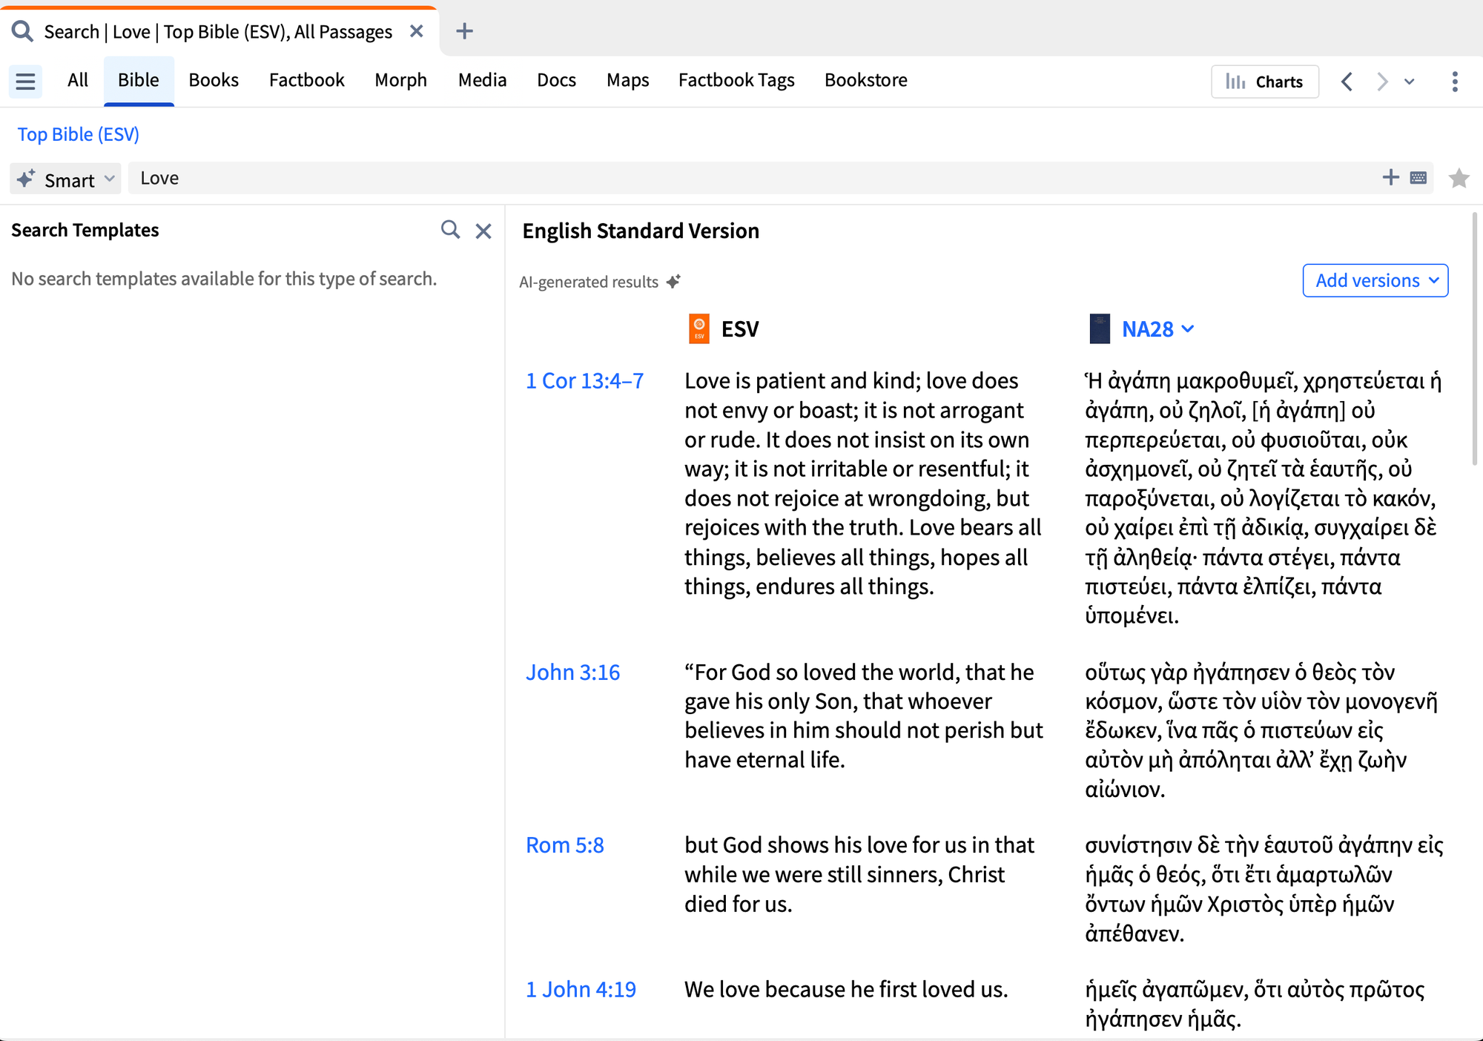
Task: Click the ESV book cover icon
Action: [x=699, y=328]
